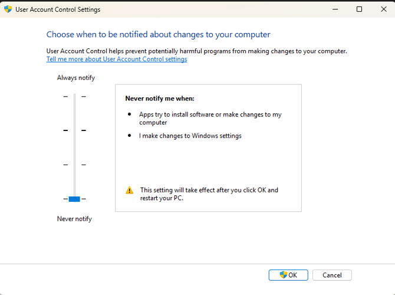Click the 'This setting will take effect' notice text

click(x=209, y=194)
